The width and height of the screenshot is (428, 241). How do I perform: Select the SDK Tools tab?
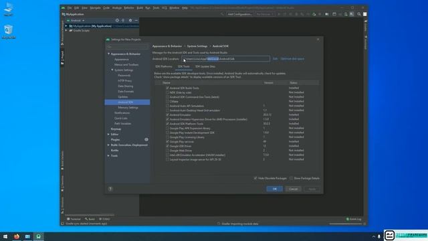pyautogui.click(x=184, y=67)
